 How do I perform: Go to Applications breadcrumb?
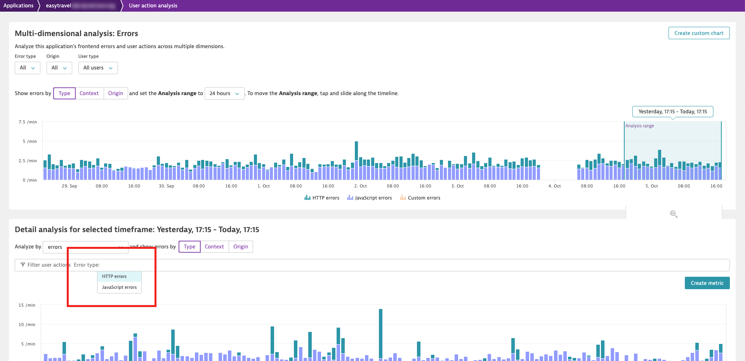coord(19,5)
